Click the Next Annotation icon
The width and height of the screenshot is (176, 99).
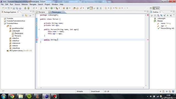tap(106, 8)
